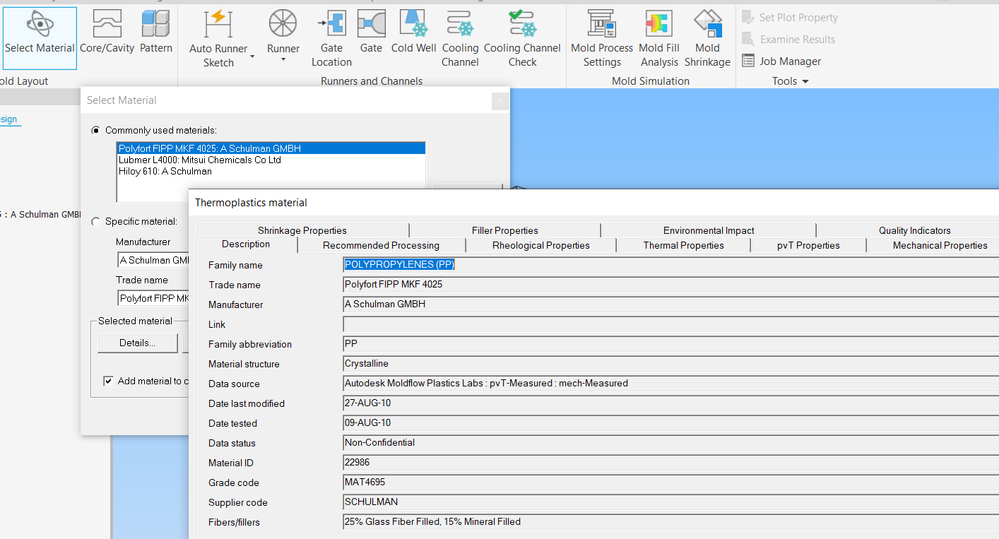
Task: Select the Commonly used materials radio button
Action: (96, 131)
